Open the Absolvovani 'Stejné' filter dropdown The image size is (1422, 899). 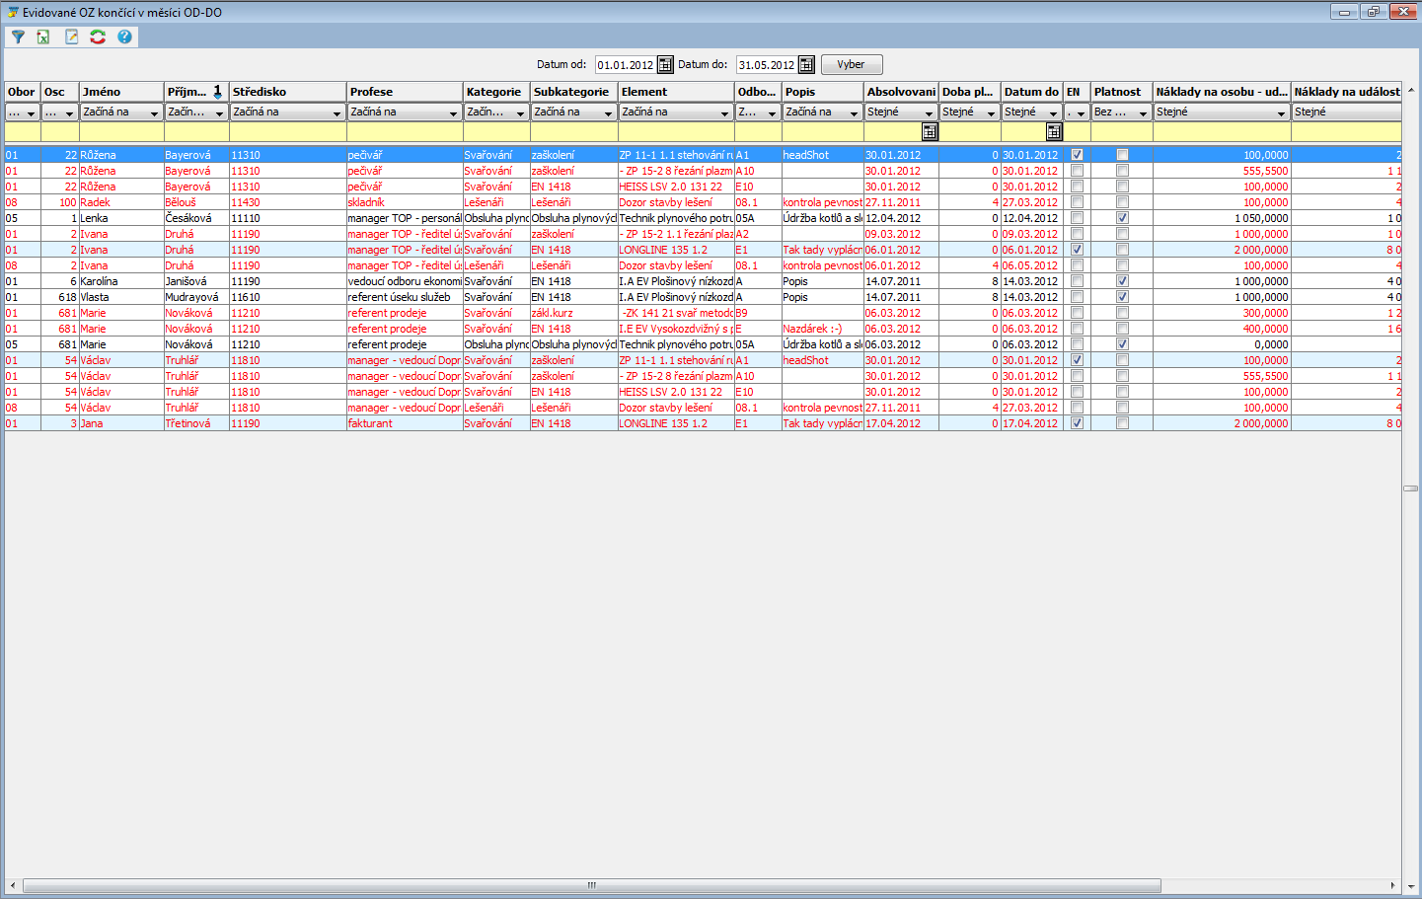[901, 112]
